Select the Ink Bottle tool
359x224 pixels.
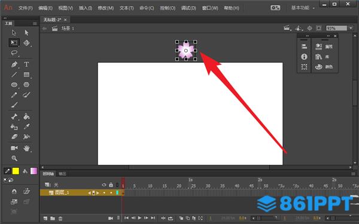click(14, 127)
